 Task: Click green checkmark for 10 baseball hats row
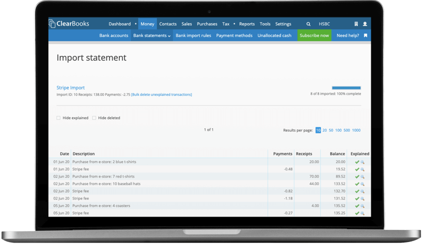[357, 184]
